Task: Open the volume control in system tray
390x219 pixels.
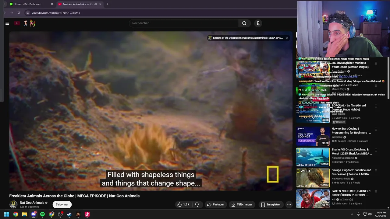Action: click(370, 214)
